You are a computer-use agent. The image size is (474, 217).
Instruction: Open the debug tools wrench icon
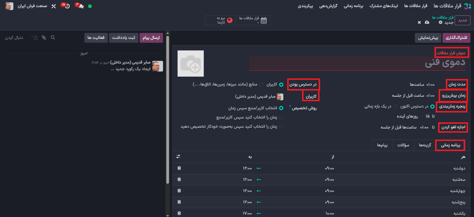[53, 6]
